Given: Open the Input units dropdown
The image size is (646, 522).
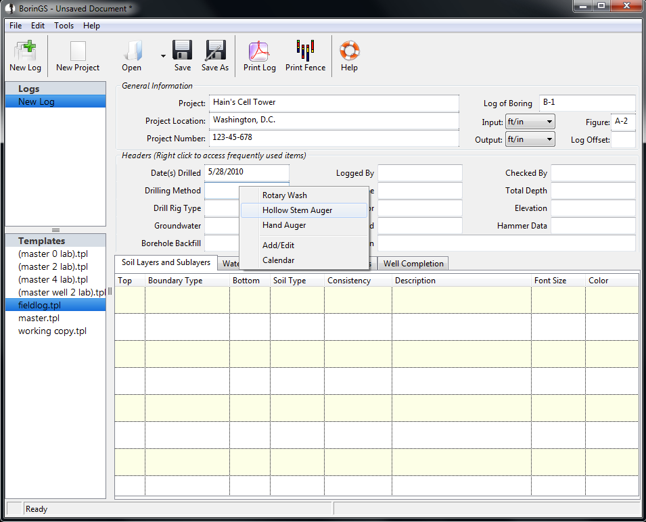Looking at the screenshot, I should point(530,122).
